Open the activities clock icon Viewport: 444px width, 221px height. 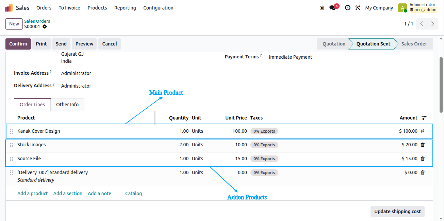pos(347,7)
